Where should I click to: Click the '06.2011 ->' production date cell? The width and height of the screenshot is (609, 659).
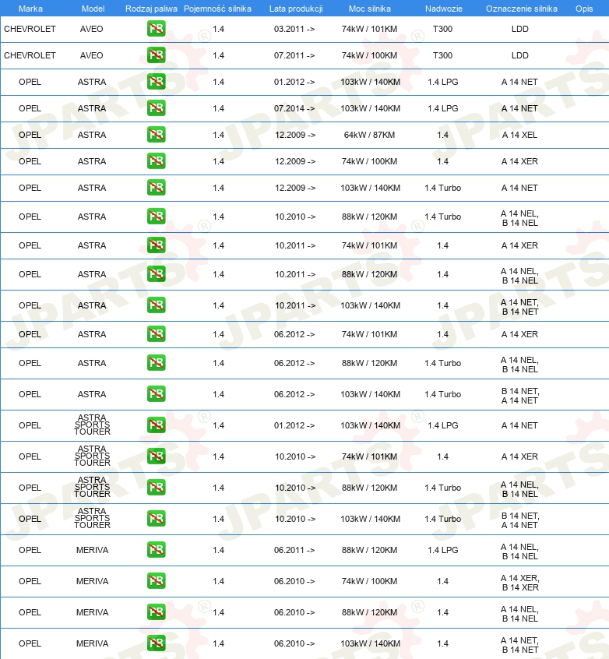tap(294, 550)
